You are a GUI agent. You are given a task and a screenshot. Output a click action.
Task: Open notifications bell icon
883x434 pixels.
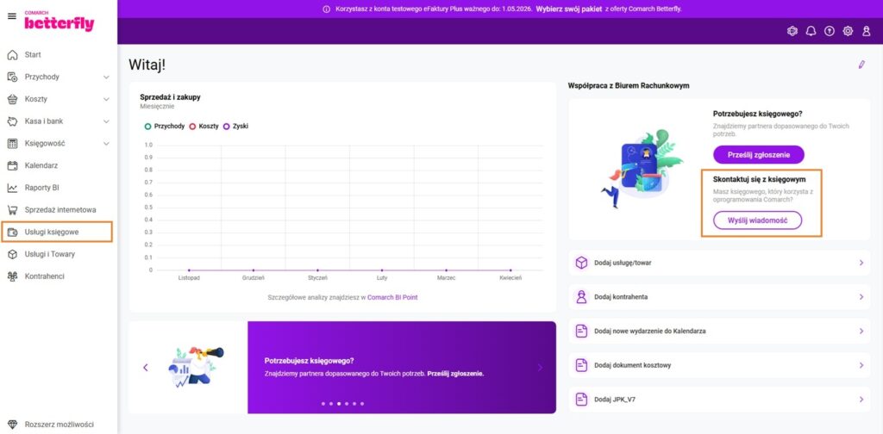pos(811,31)
